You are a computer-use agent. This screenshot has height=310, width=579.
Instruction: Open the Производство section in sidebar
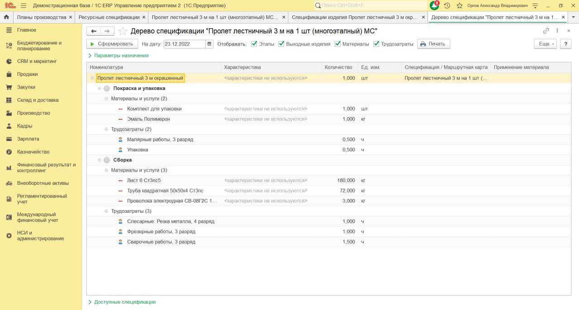33,113
